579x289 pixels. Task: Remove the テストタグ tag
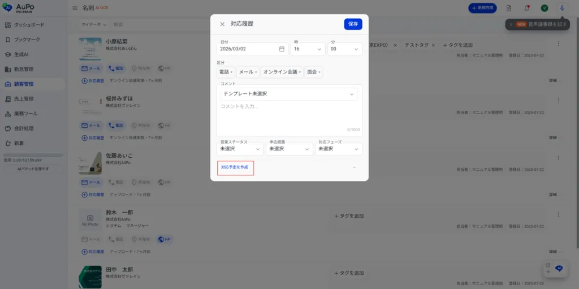[434, 45]
